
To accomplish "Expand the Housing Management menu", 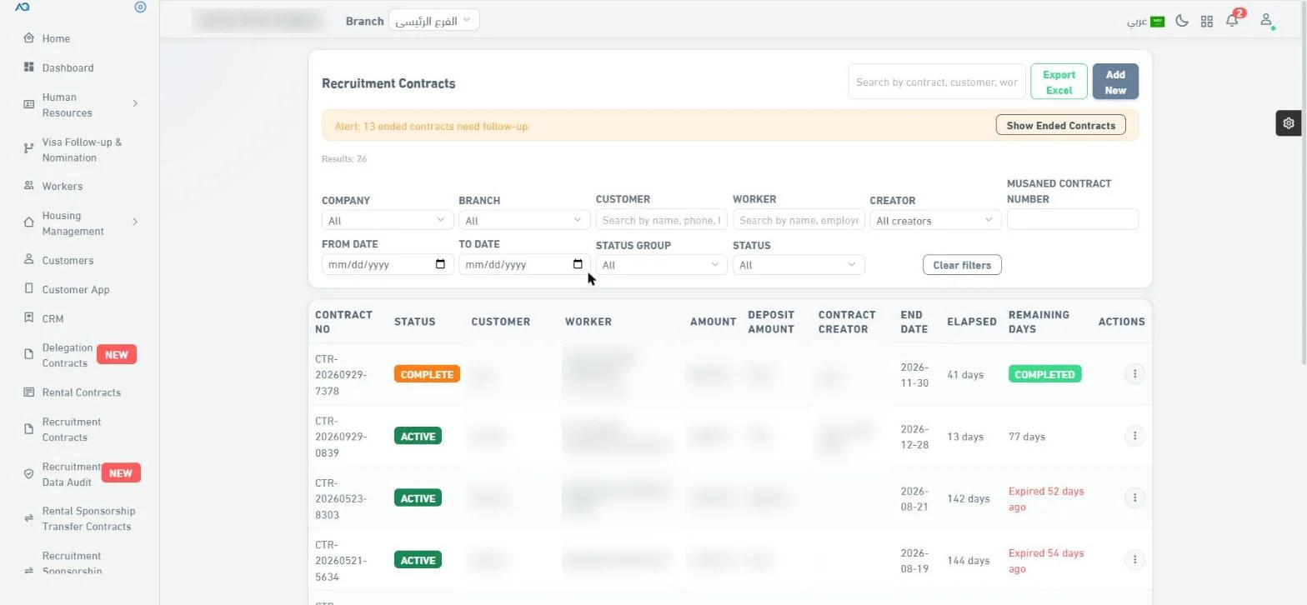I will pyautogui.click(x=80, y=223).
